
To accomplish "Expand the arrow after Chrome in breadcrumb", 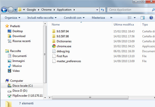I will pos(54,10).
